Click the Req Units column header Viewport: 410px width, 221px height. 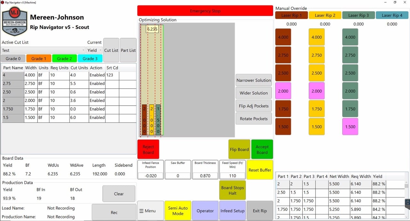coord(59,68)
